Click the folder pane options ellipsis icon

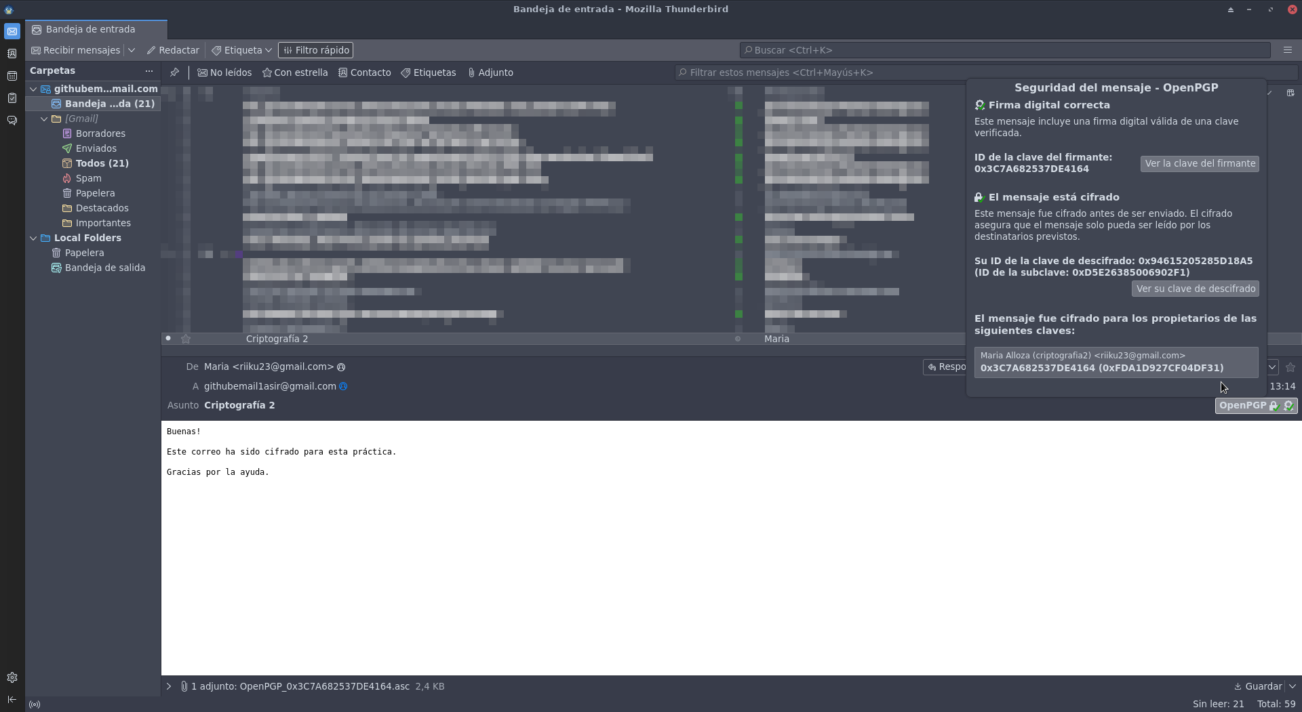click(149, 71)
